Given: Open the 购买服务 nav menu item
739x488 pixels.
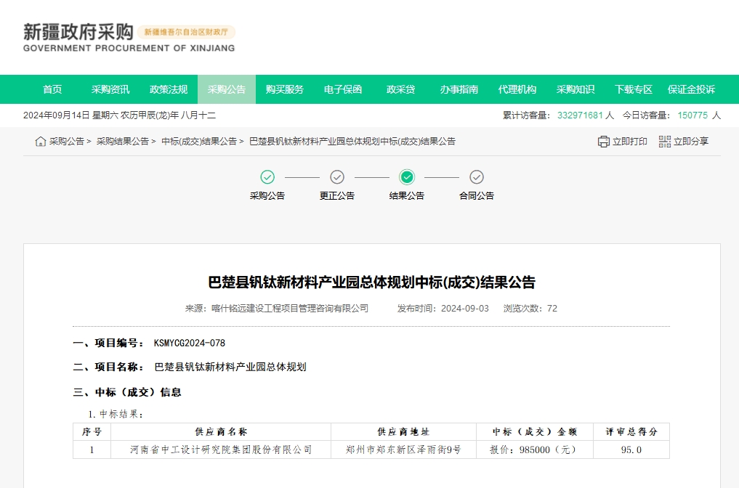Looking at the screenshot, I should click(285, 89).
